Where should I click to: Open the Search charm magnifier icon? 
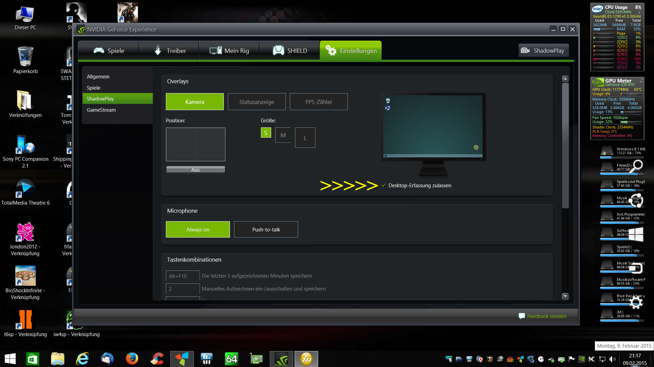pos(636,166)
